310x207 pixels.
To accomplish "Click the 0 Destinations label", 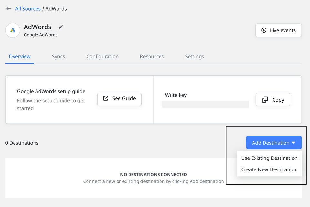I will 22,143.
